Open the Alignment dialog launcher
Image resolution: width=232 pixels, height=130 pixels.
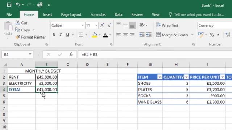point(193,44)
